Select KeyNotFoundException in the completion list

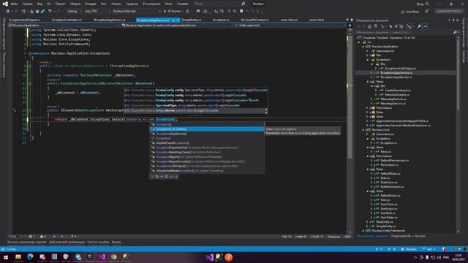(206, 143)
